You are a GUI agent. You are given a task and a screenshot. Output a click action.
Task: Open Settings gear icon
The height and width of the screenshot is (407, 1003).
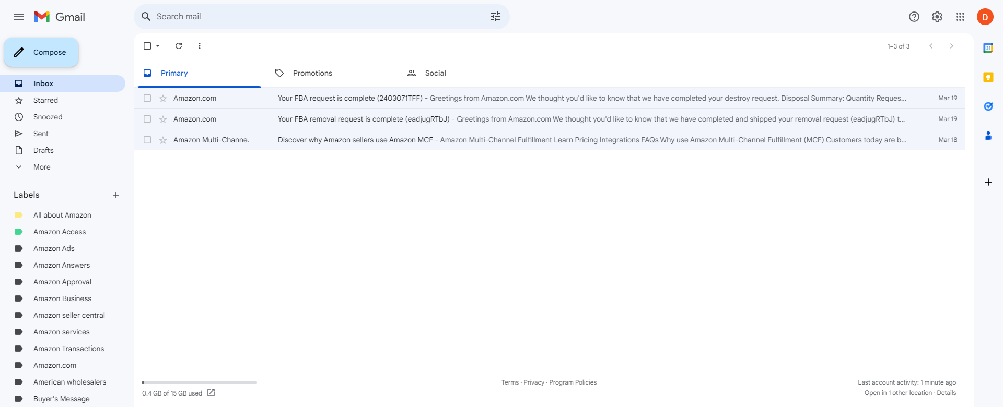click(937, 17)
